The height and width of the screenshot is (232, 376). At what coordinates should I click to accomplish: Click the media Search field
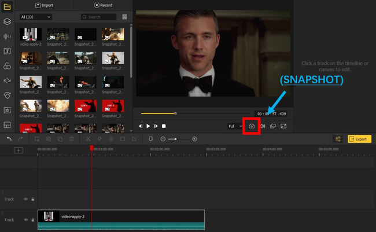tap(98, 17)
